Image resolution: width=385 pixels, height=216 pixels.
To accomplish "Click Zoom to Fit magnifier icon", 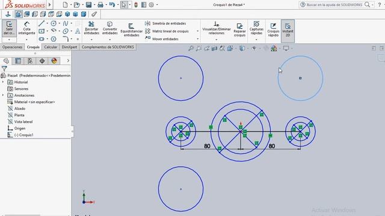I will 191,49.
